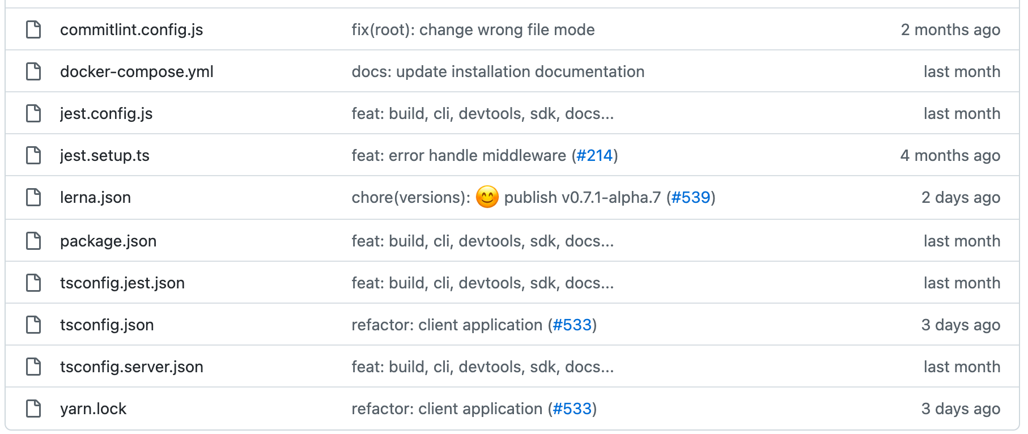Click the file icon beside jest.config.js

[33, 113]
